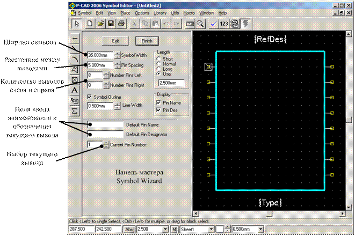The image size is (355, 236).
Task: Click Line Width spinner arrows
Action: pyautogui.click(x=117, y=106)
